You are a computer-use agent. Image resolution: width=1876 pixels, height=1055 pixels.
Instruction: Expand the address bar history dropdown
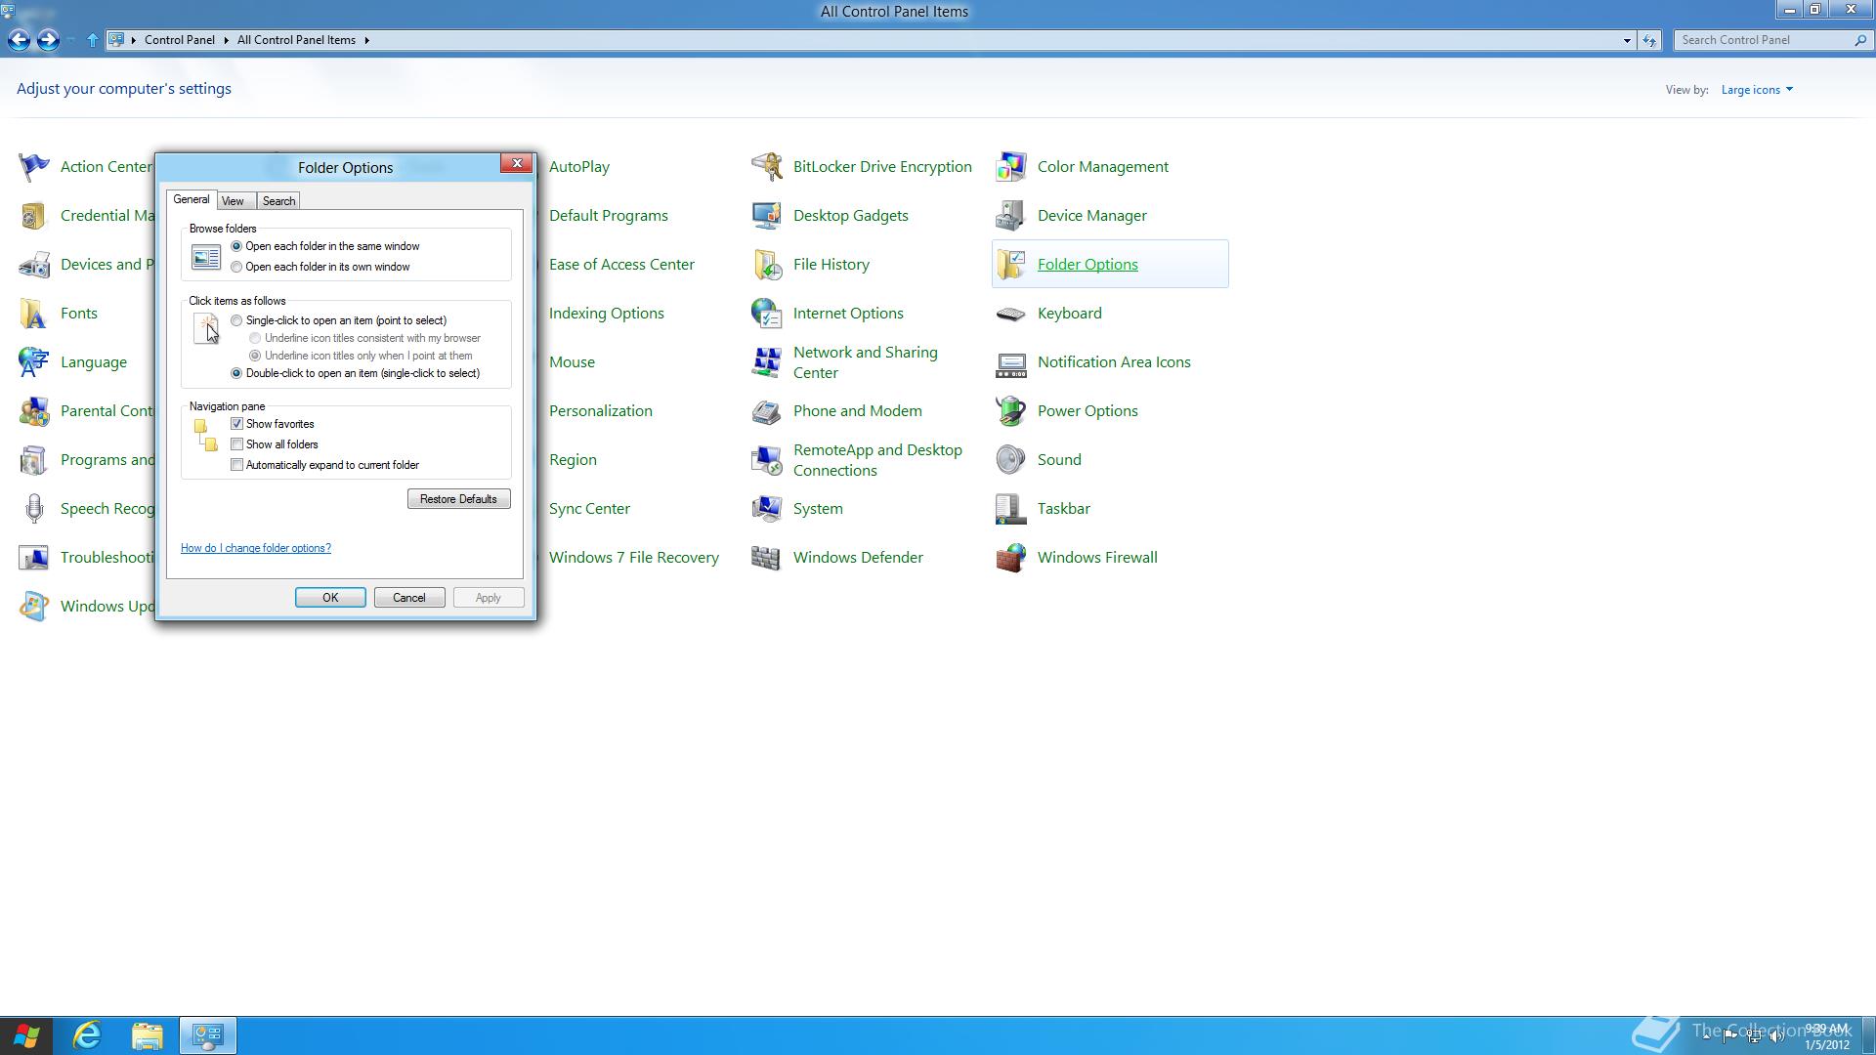1627,40
